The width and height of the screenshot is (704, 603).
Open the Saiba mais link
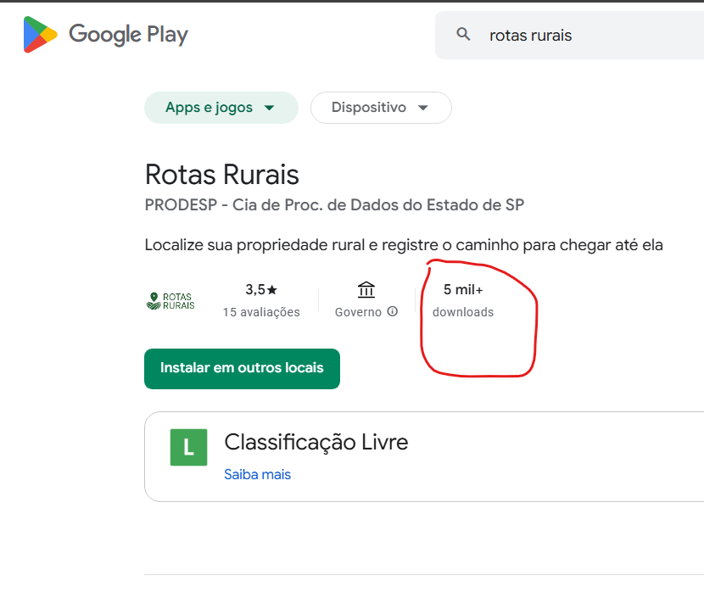point(257,475)
